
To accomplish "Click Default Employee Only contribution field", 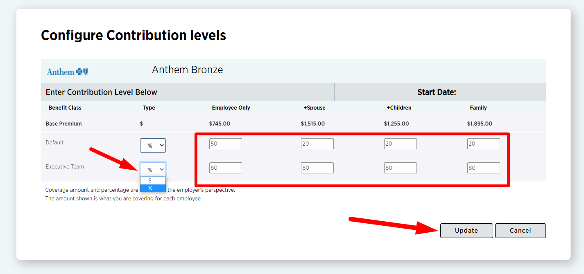I will 225,144.
